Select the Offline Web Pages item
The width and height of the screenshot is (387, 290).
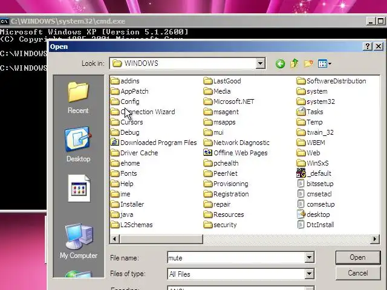(x=235, y=153)
